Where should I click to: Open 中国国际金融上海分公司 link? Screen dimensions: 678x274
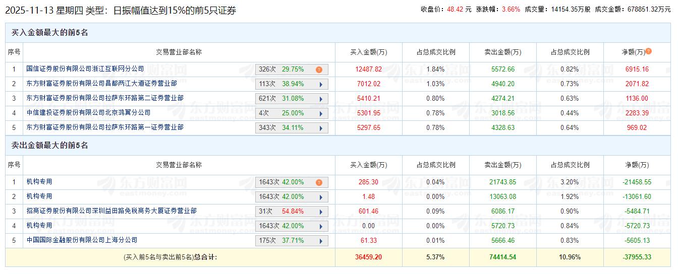(x=82, y=240)
